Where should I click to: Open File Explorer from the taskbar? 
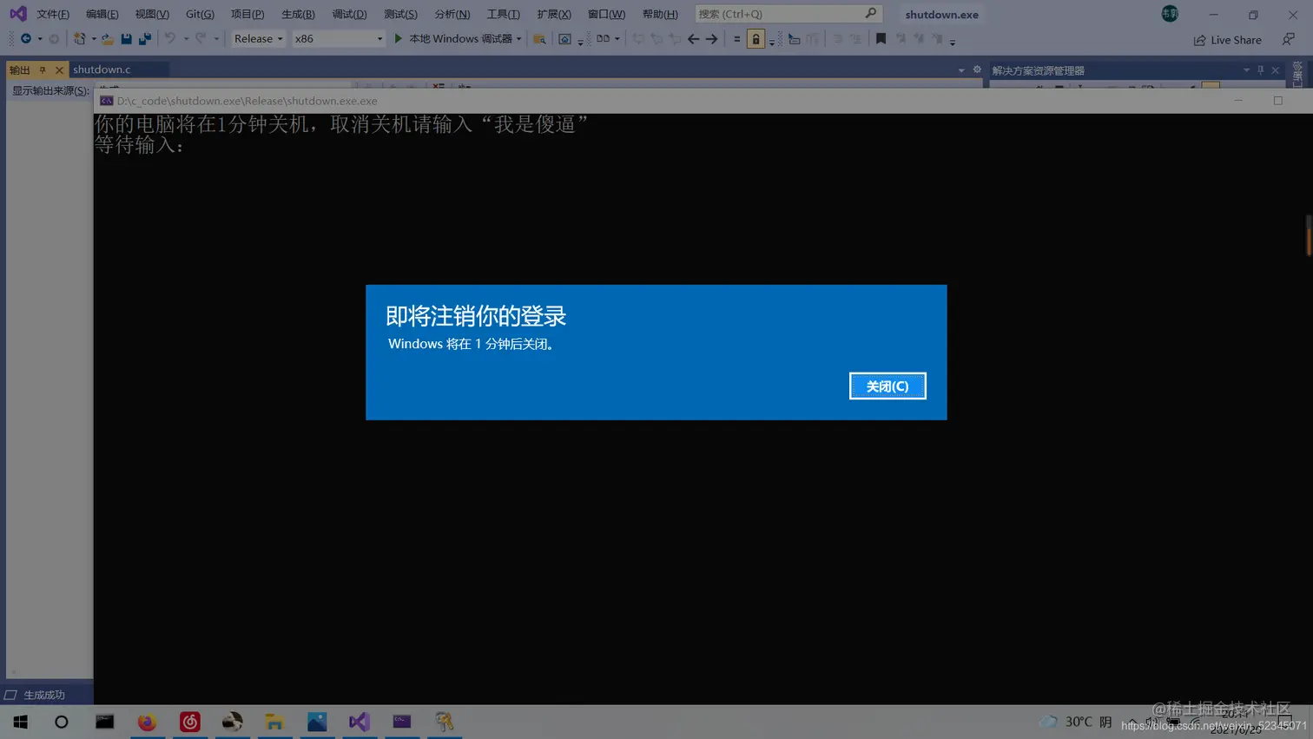click(274, 722)
